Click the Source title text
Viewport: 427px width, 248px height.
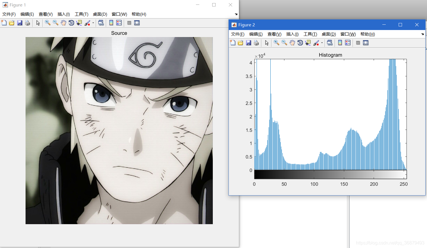tap(119, 33)
